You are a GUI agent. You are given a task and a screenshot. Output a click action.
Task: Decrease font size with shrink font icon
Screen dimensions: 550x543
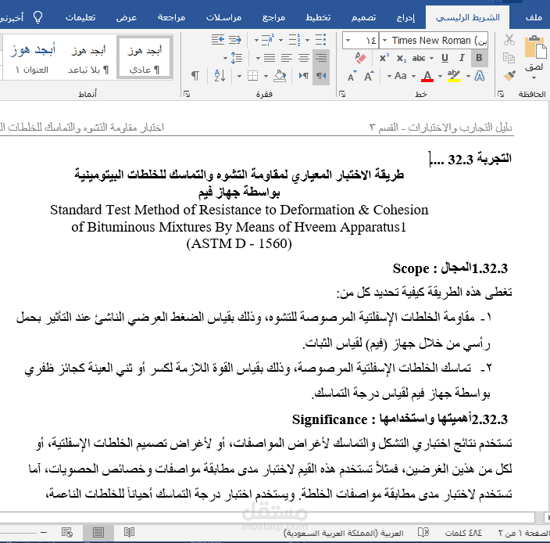tap(352, 76)
